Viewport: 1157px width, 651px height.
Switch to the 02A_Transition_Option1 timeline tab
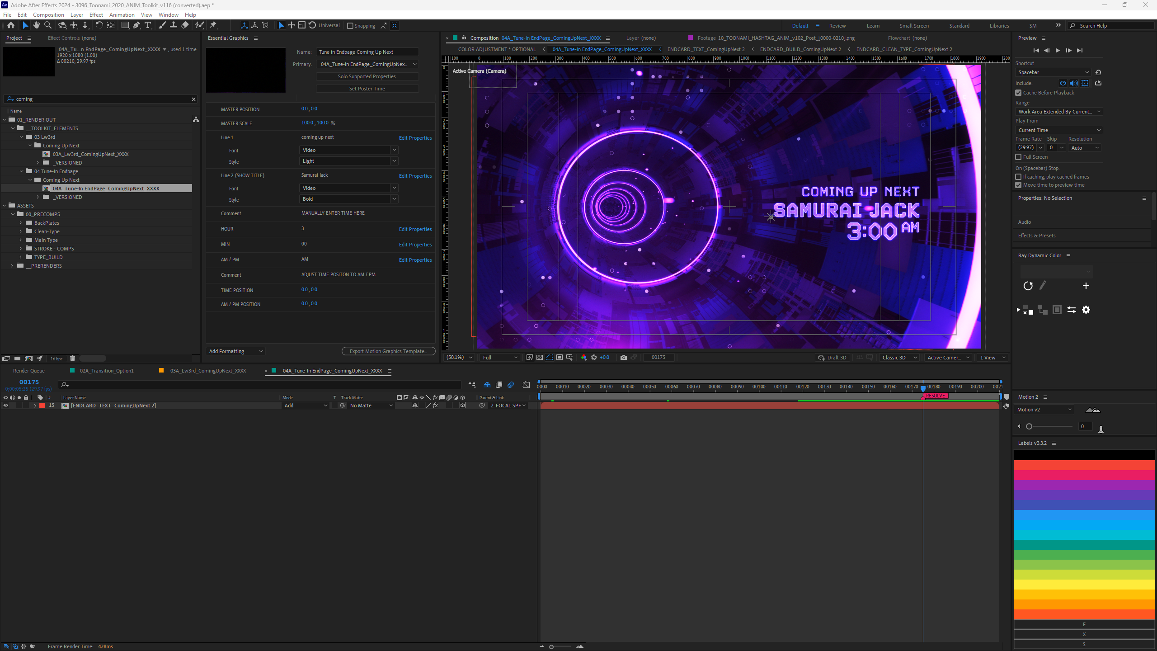click(x=107, y=371)
